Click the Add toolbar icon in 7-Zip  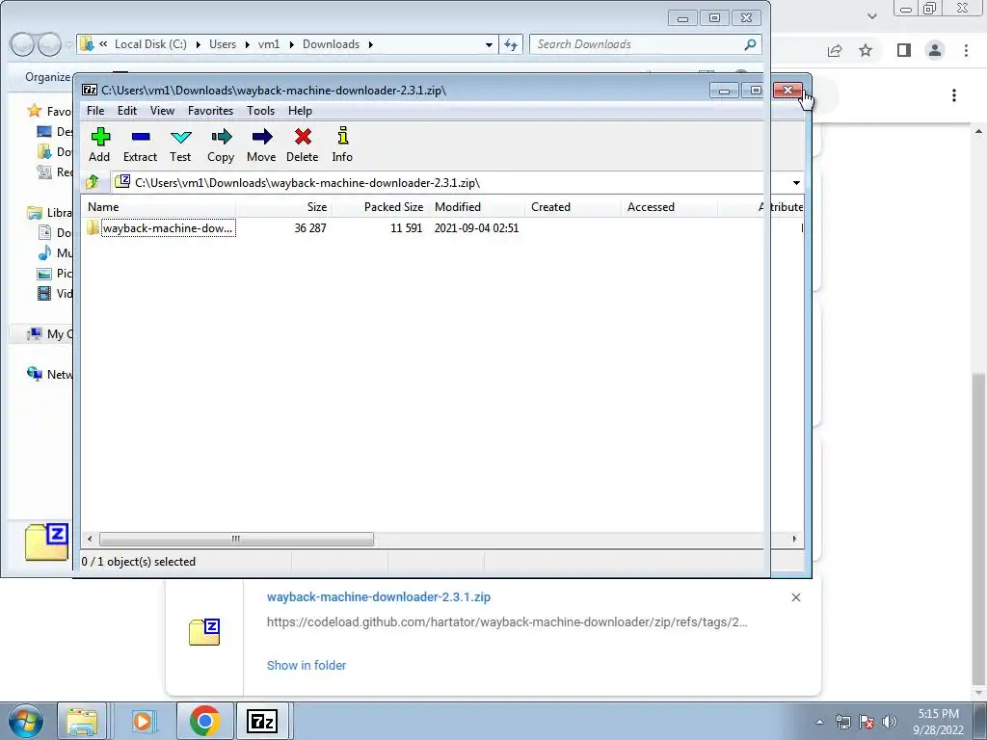99,145
